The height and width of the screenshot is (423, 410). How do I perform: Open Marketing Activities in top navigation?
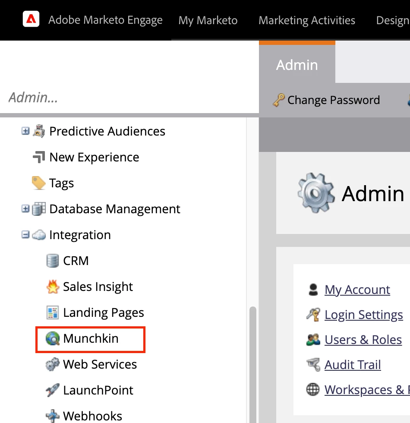tap(307, 20)
